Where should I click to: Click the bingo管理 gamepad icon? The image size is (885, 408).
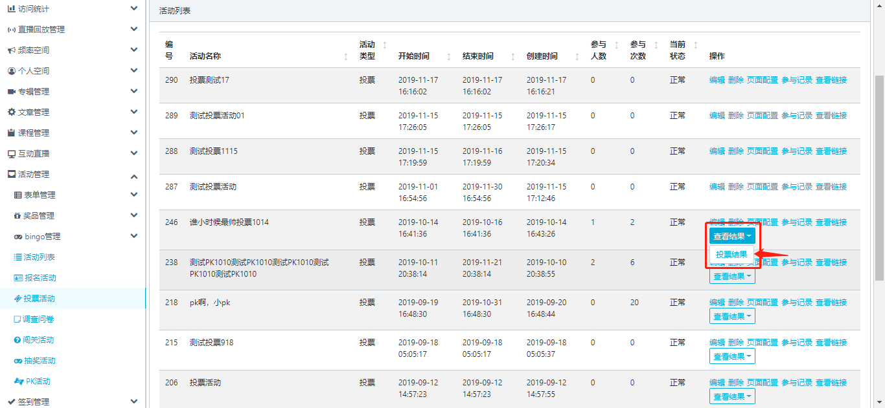point(17,237)
